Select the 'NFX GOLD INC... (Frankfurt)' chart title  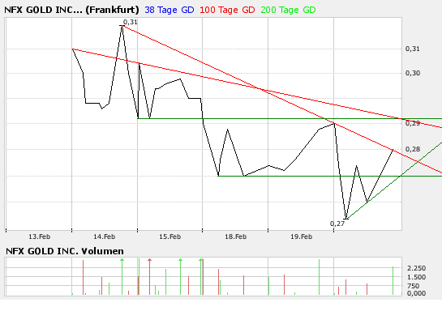(x=71, y=11)
